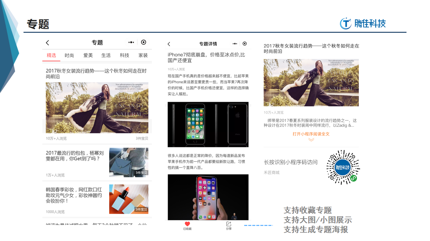
Task: Switch to the 爱美 tab
Action: click(x=88, y=55)
